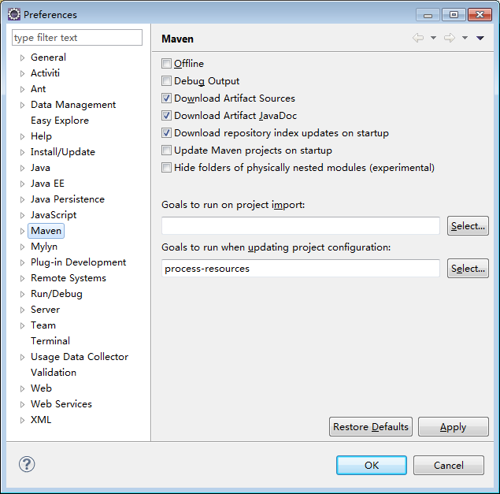Expand the Run/Debug node
The width and height of the screenshot is (500, 494).
pos(22,294)
